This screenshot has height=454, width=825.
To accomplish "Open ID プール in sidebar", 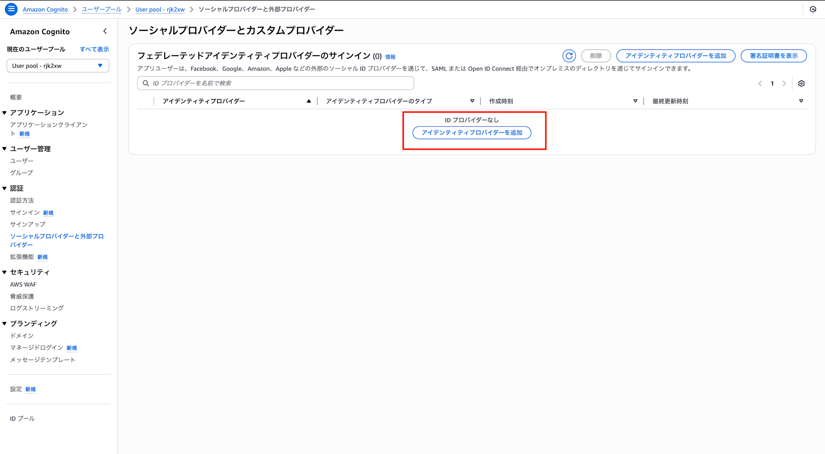I will tap(22, 418).
